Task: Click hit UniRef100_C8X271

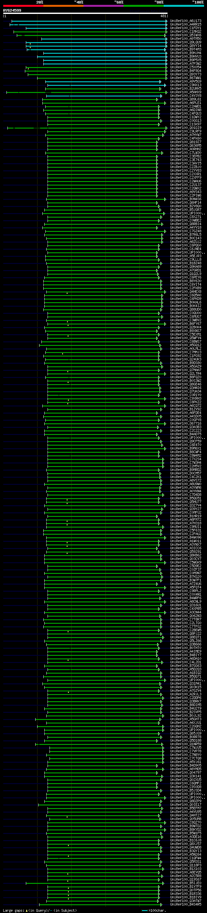Action: (x=186, y=217)
